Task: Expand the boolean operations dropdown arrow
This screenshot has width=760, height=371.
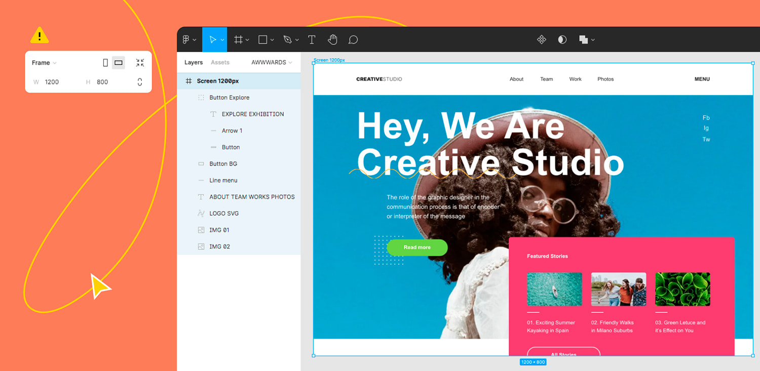Action: click(x=593, y=40)
